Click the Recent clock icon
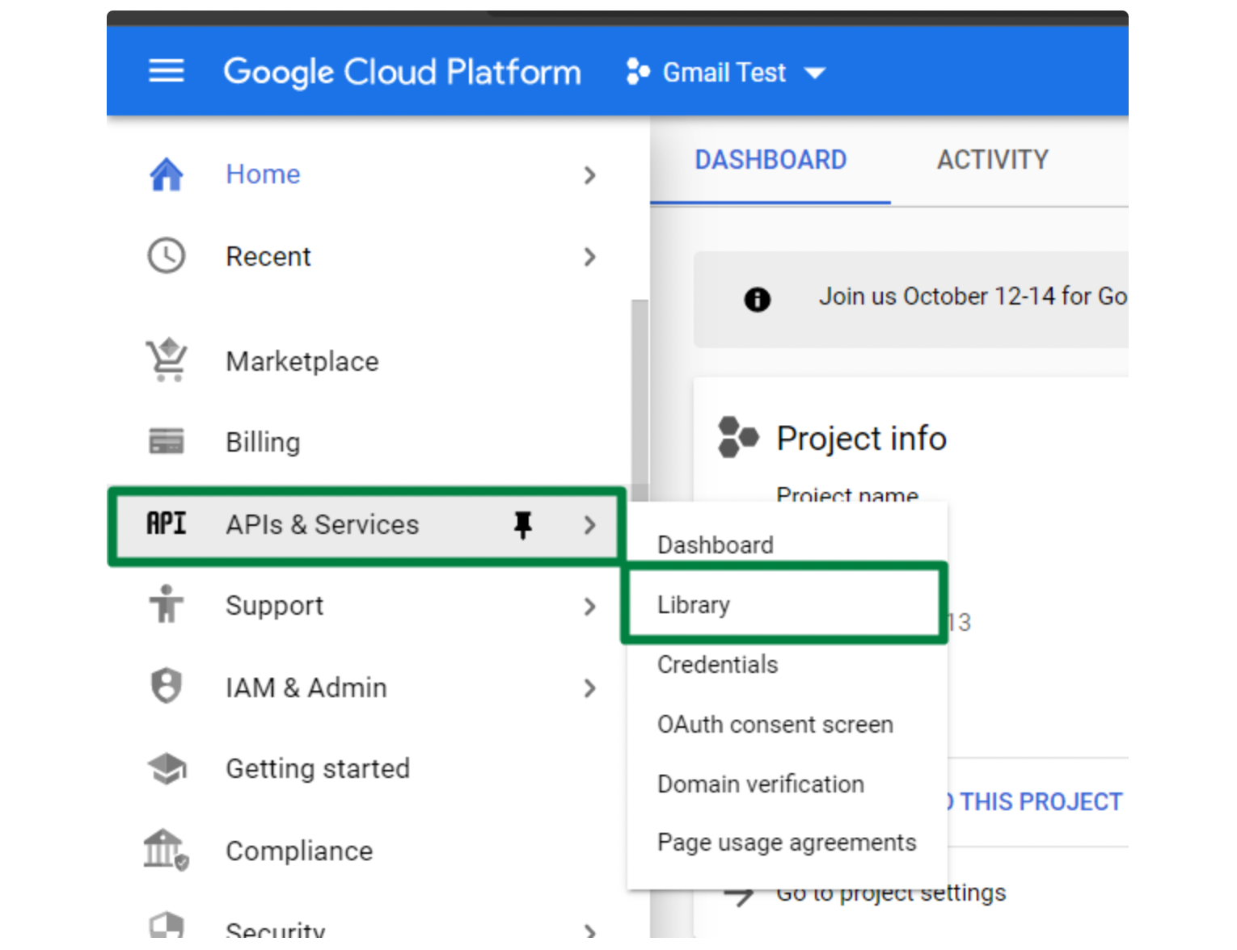Image resolution: width=1237 pixels, height=950 pixels. point(167,256)
